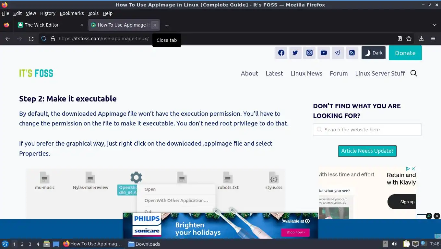Open the Edit menu

pos(18,13)
